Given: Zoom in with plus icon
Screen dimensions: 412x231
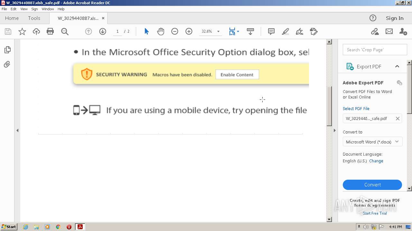Looking at the screenshot, I should coord(189,31).
